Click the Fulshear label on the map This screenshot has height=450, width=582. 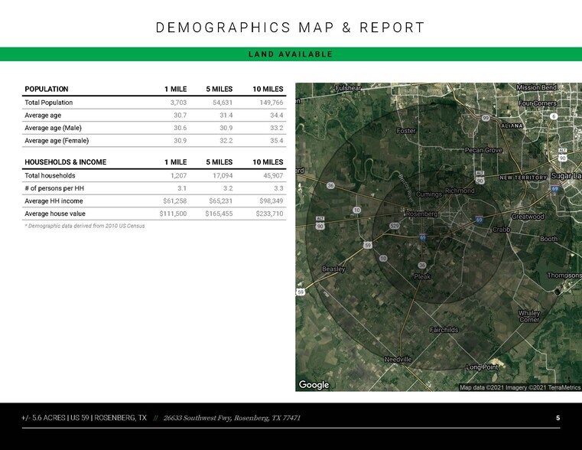(348, 88)
